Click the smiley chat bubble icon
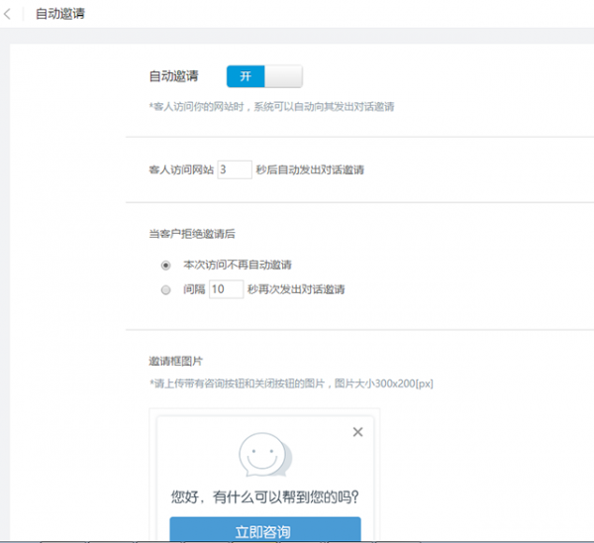The height and width of the screenshot is (543, 594). [x=265, y=456]
